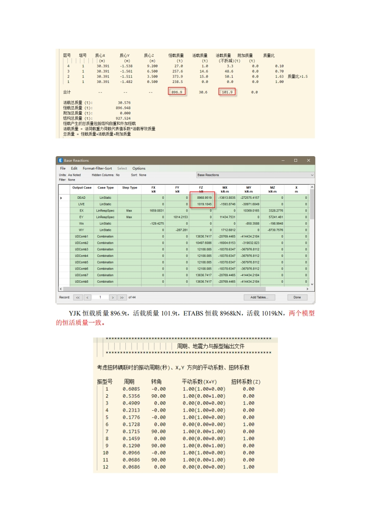371x526 pixels.
Task: Go to the first record button
Action: pyautogui.click(x=78, y=298)
